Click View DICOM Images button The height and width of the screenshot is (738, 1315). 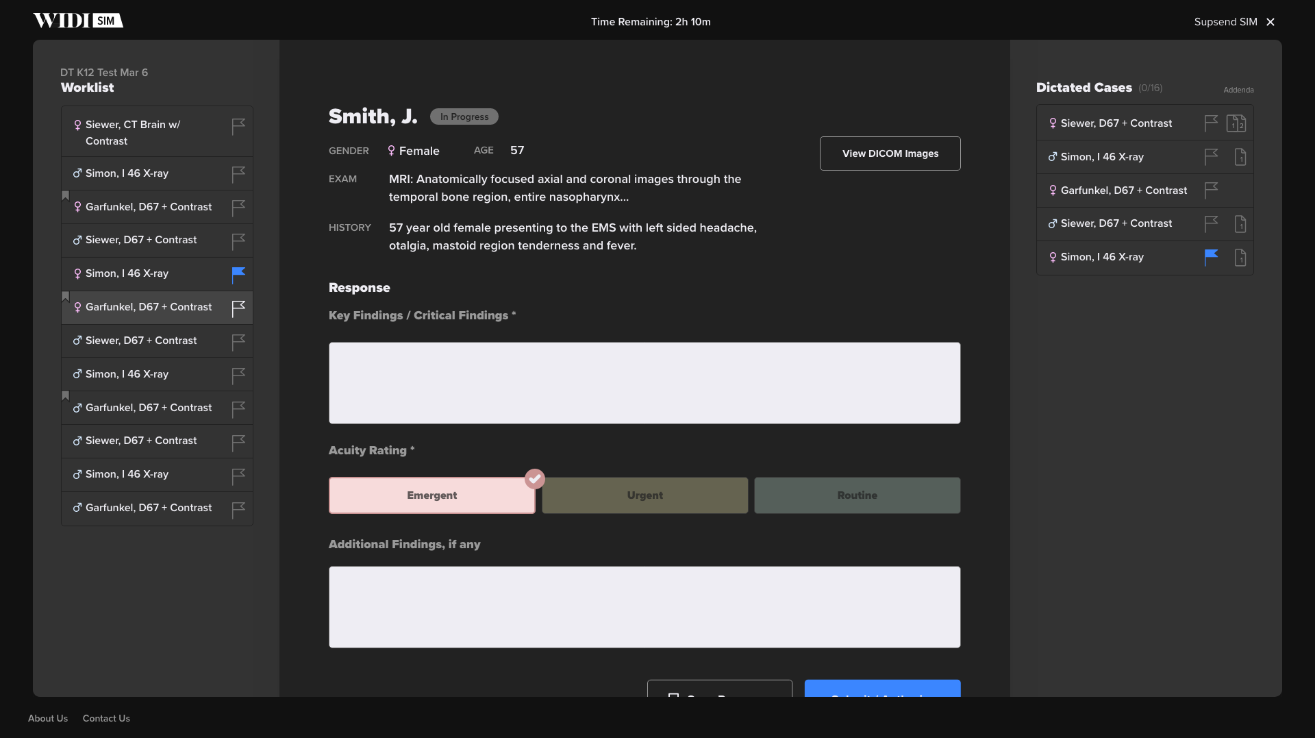click(890, 153)
